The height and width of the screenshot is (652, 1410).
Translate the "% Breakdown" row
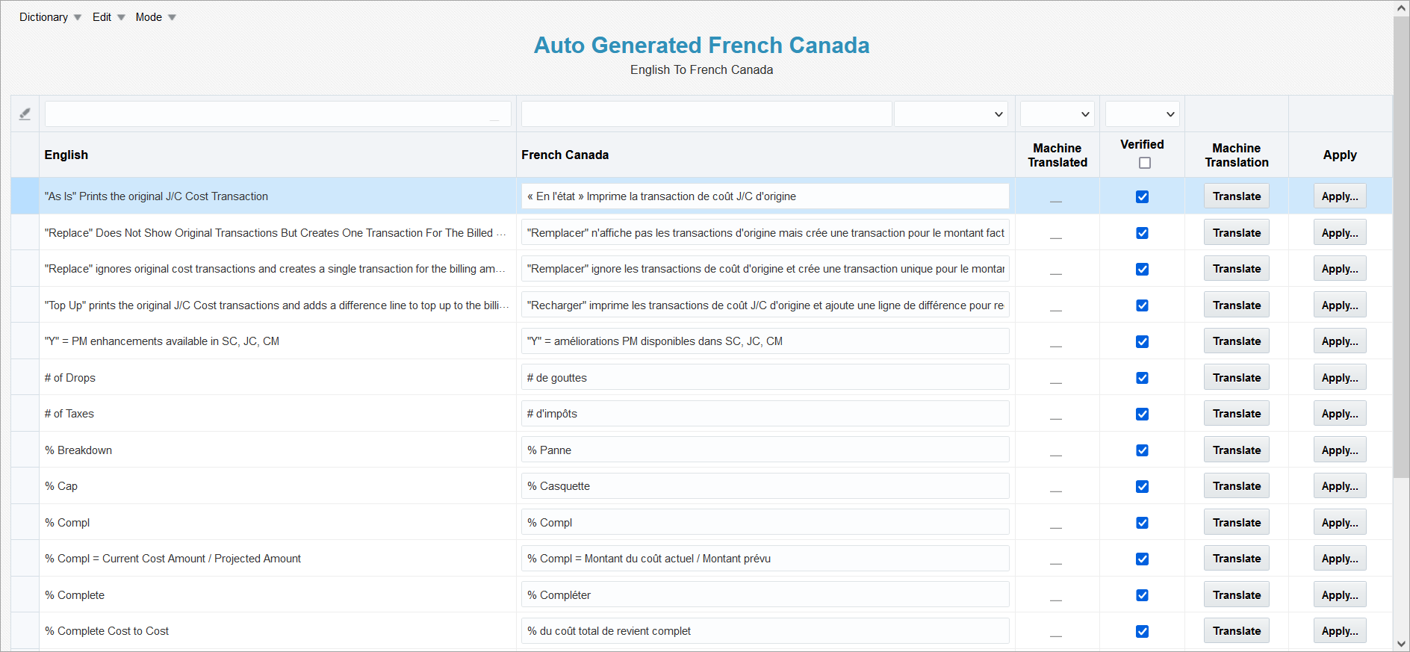(1236, 450)
